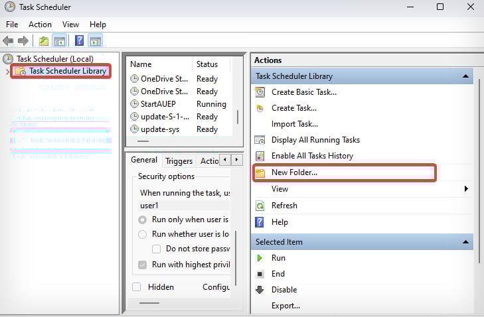Click the clock icon beside StartAUEP

coord(134,104)
